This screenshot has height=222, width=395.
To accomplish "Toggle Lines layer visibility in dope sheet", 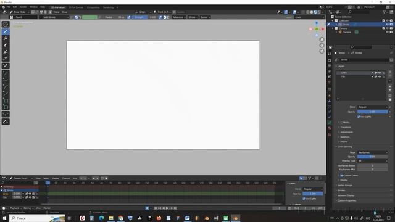I will pyautogui.click(x=30, y=194).
